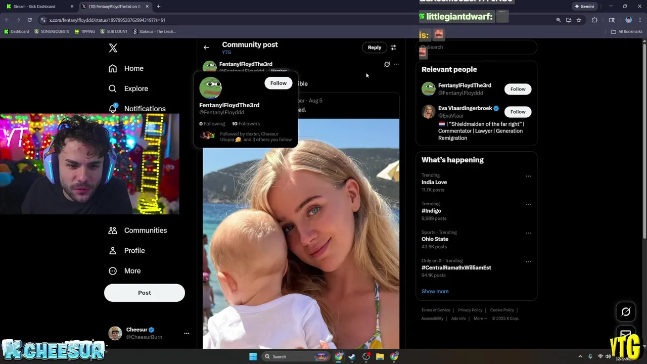Open Profile in the X sidebar
This screenshot has width=647, height=364.
[127, 251]
